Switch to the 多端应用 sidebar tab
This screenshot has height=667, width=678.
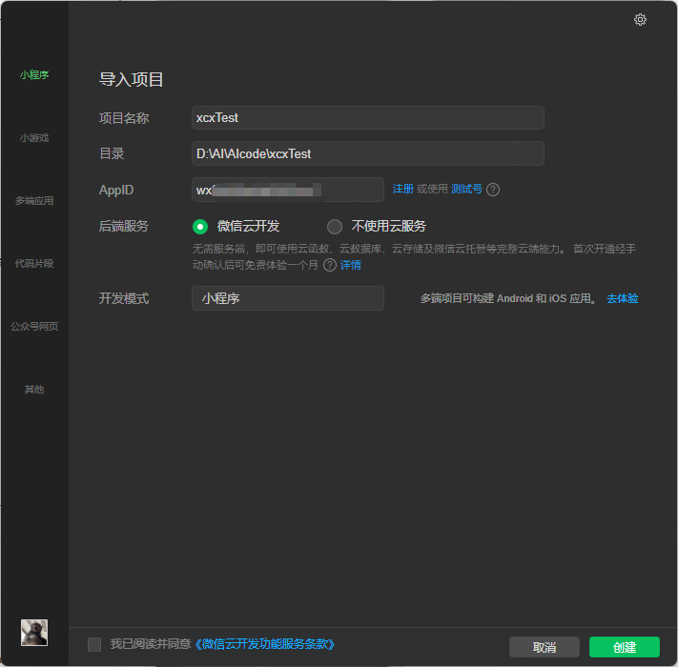(34, 200)
